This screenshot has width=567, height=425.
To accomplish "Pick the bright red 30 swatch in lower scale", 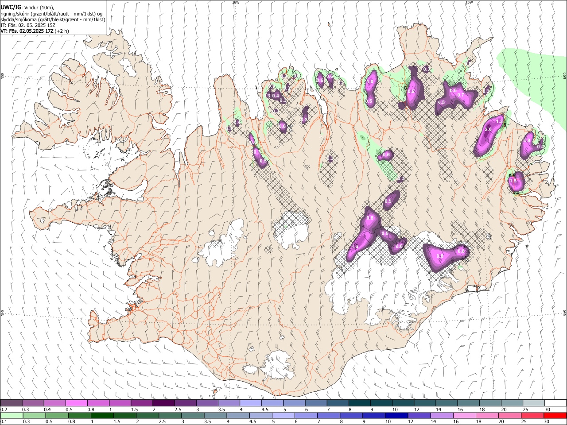I will 555,415.
